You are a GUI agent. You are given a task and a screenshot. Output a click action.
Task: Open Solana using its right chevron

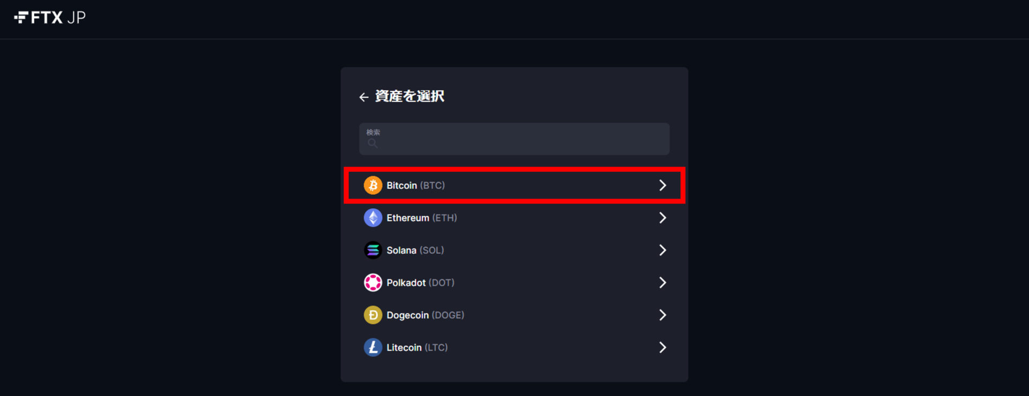coord(662,250)
